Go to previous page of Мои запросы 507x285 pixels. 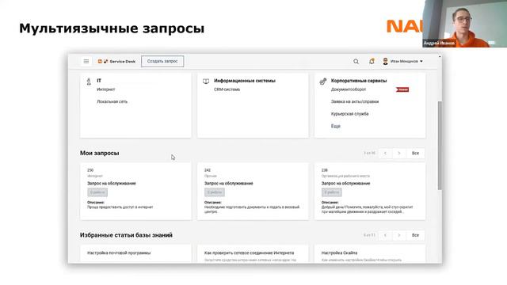pyautogui.click(x=385, y=153)
